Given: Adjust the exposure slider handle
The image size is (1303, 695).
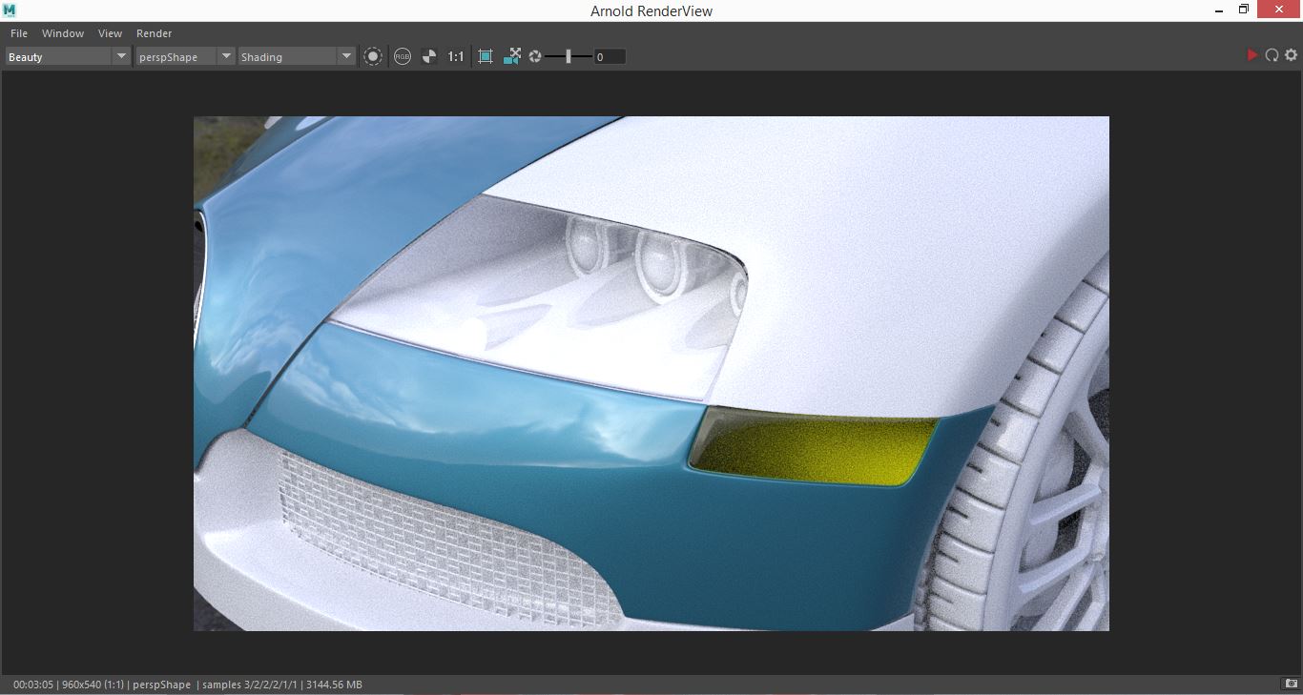Looking at the screenshot, I should coord(569,57).
